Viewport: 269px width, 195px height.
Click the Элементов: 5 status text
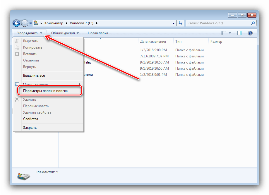coord(47,172)
